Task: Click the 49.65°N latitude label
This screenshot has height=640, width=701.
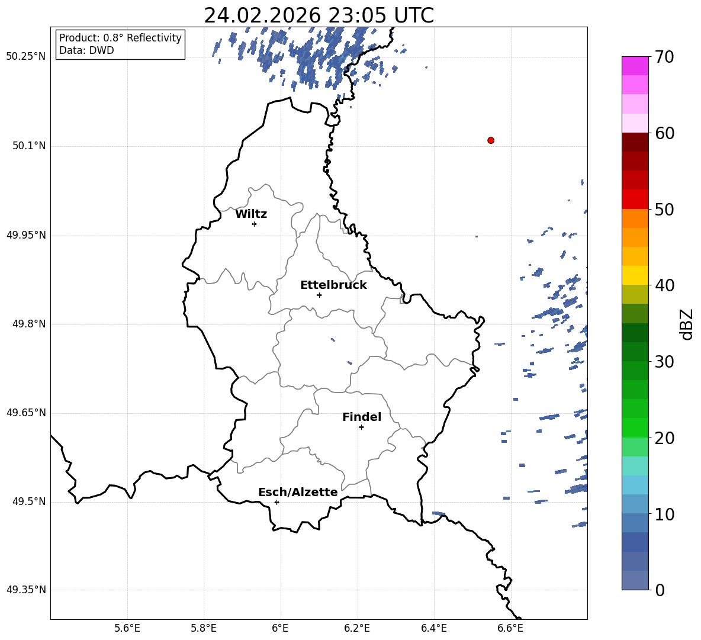Action: click(26, 413)
